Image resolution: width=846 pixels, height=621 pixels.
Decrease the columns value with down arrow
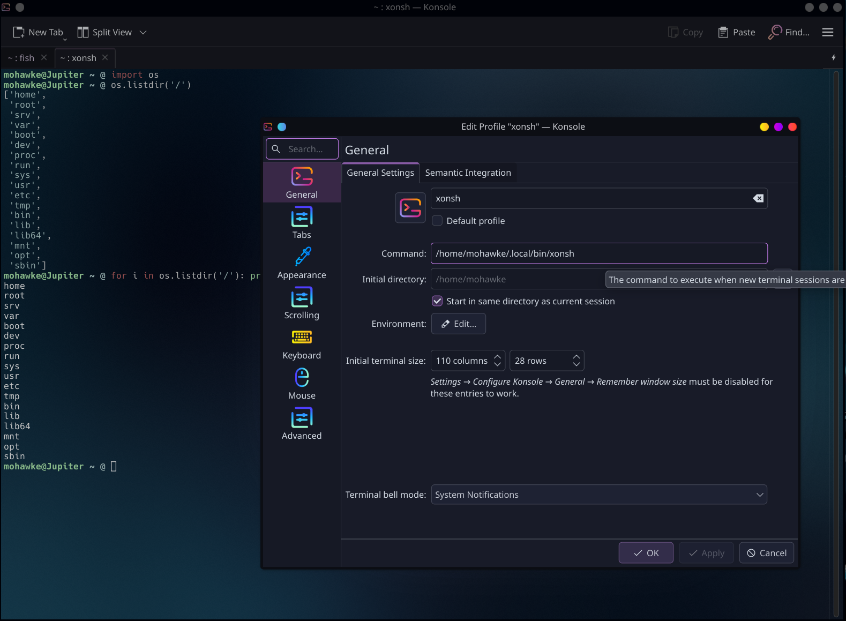497,365
